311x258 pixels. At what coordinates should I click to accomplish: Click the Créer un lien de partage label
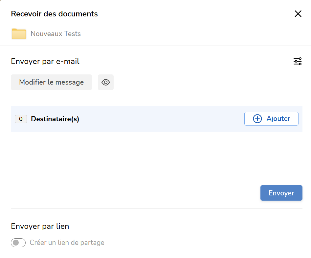point(67,243)
